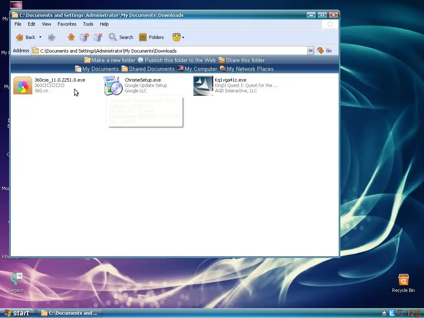Click the taskbar clock
The width and height of the screenshot is (424, 318).
(x=414, y=313)
